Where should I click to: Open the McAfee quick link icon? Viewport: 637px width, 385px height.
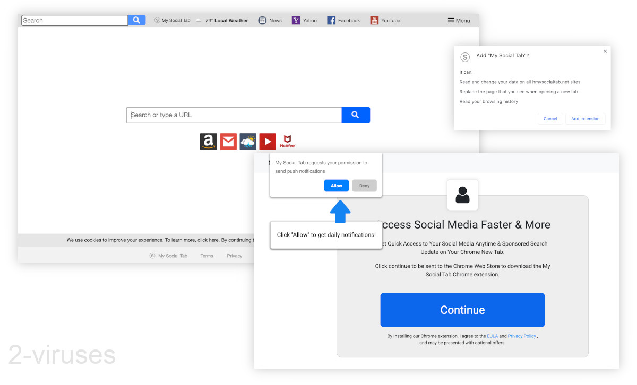[287, 141]
